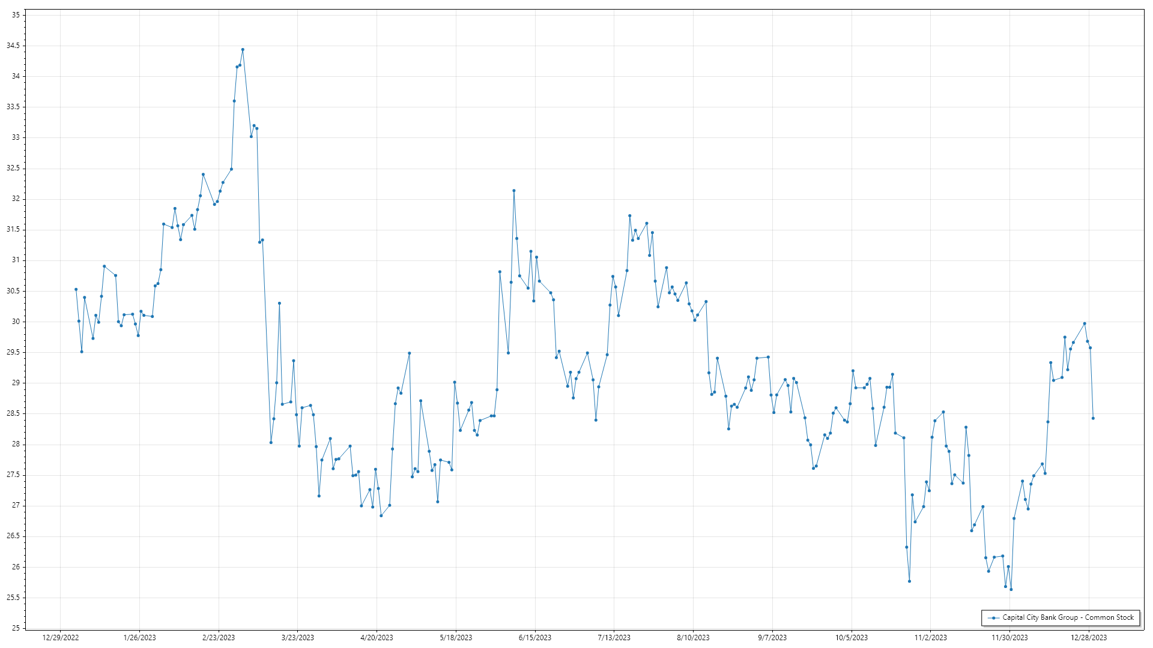Click the highest data point near 34.5
Image resolution: width=1153 pixels, height=648 pixels.
243,50
